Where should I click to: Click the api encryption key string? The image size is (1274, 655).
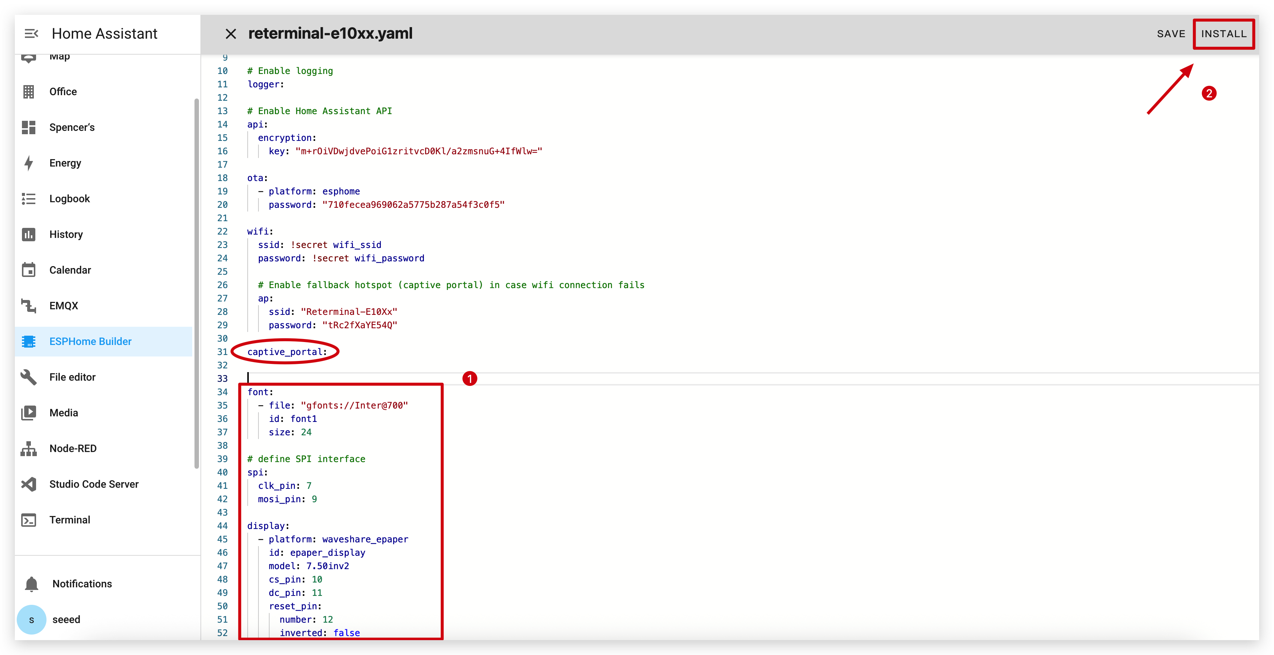(419, 151)
